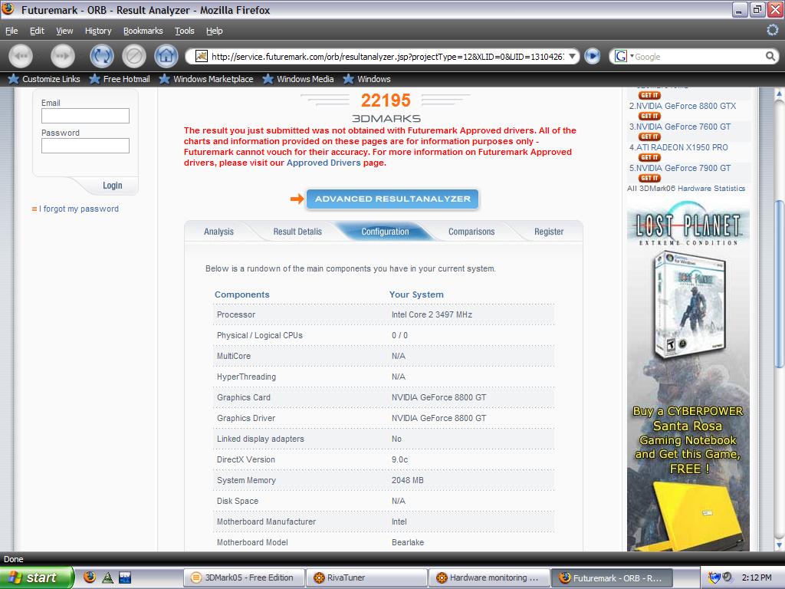This screenshot has width=785, height=589.
Task: Click the GET IT badge under GeForce 8800 GTX
Action: click(x=649, y=117)
